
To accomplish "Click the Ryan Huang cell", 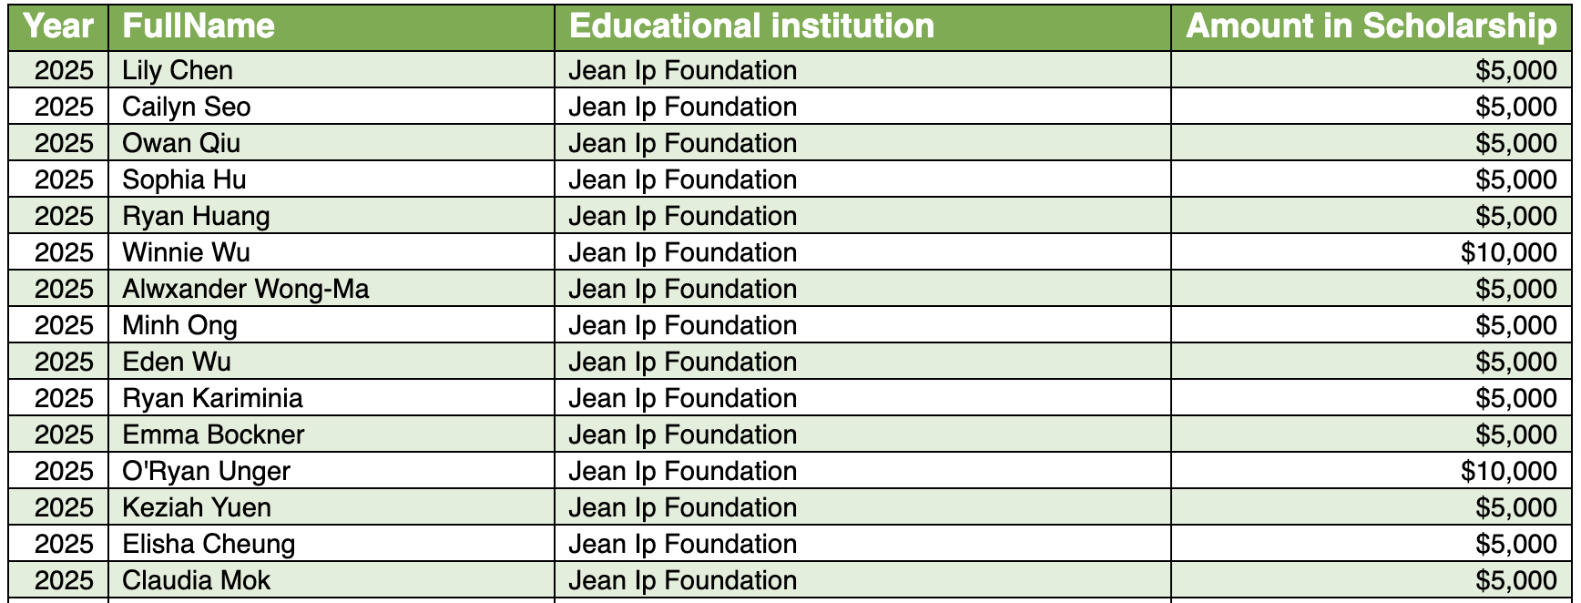I will coord(196,216).
